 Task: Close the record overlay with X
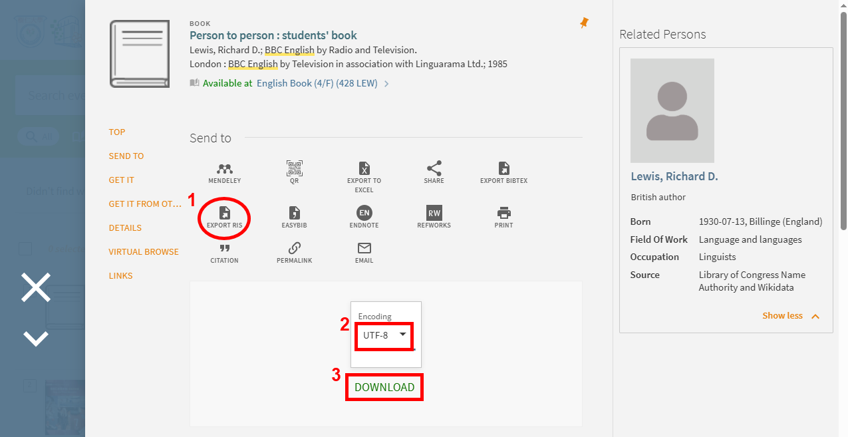click(x=36, y=287)
